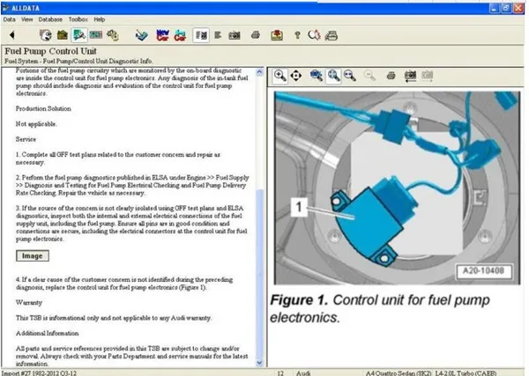Click 'L4-2.0L Turbo' status bar entry
Screen dimensions: 529x376
(466, 373)
